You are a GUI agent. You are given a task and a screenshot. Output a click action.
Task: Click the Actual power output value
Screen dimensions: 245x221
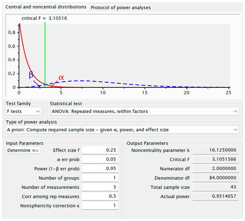(x=216, y=196)
